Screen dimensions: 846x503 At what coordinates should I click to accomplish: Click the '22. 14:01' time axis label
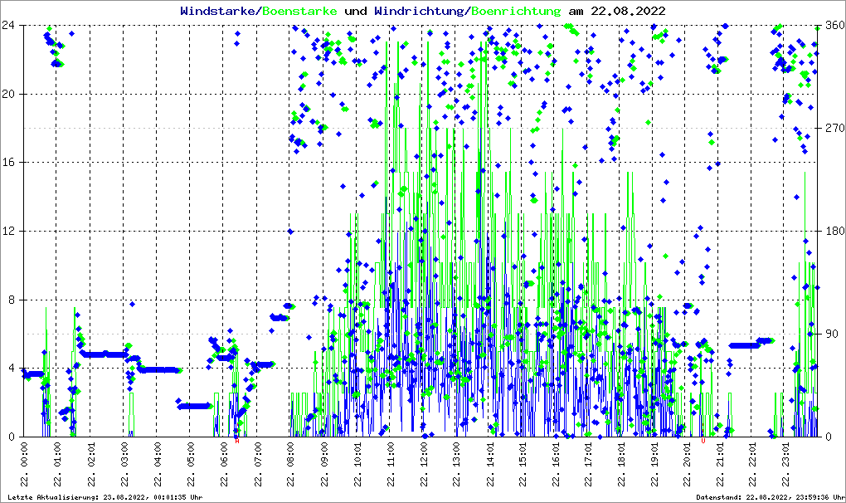[489, 464]
